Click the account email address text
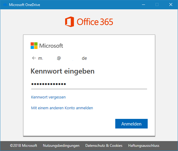The height and width of the screenshot is (151, 178). [x=62, y=58]
